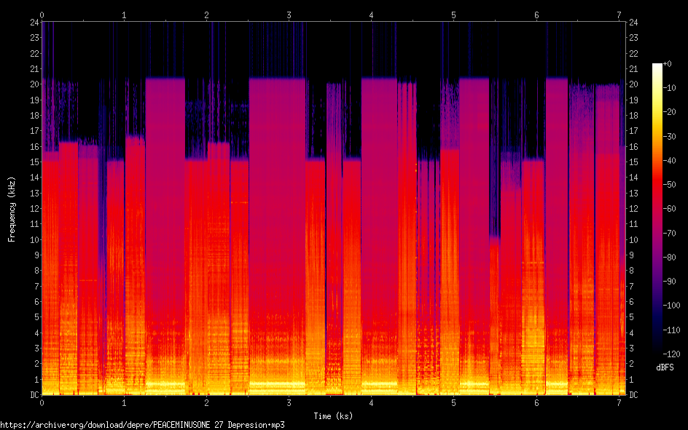Click "3" on the bottom time axis
The image size is (688, 430).
click(289, 403)
